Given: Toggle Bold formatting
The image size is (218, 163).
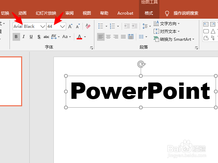Looking at the screenshot, I should point(16,37).
